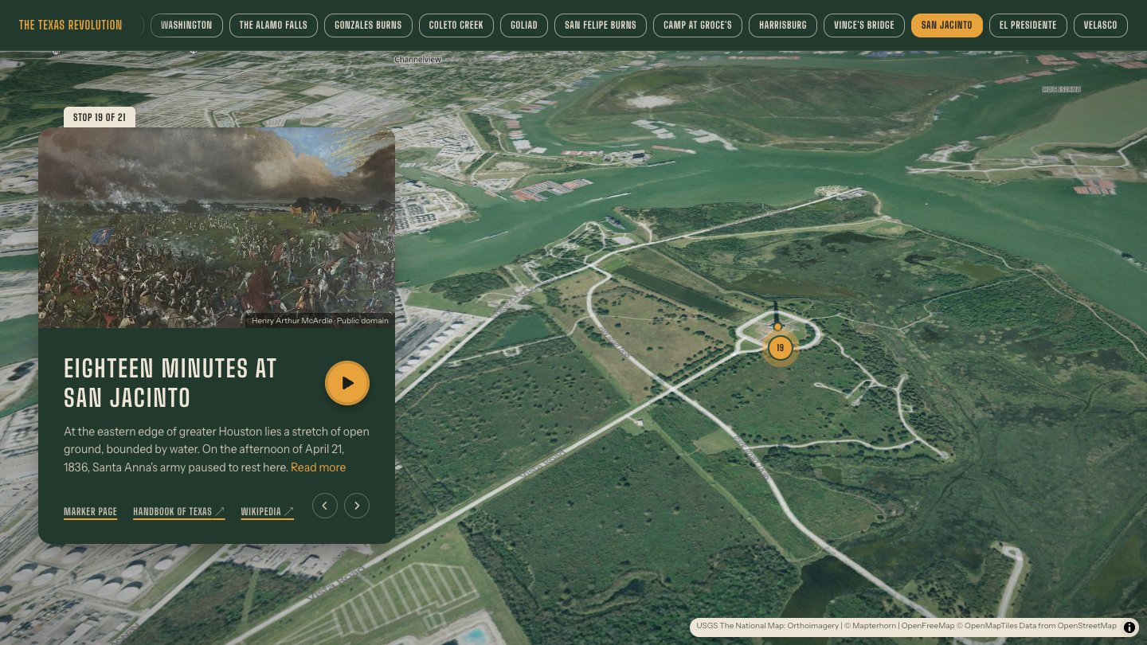
Task: Open the Marker Page link
Action: [x=90, y=512]
